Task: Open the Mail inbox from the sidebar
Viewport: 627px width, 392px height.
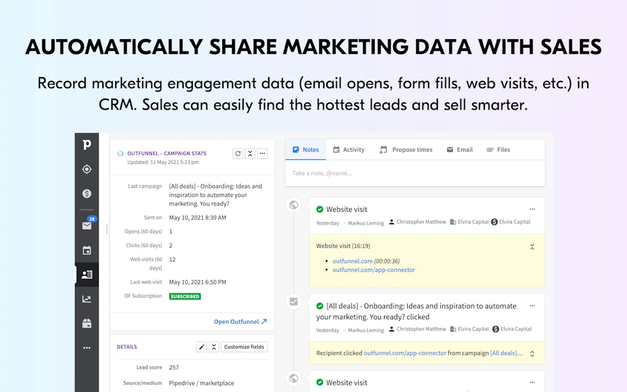Action: pos(87,225)
